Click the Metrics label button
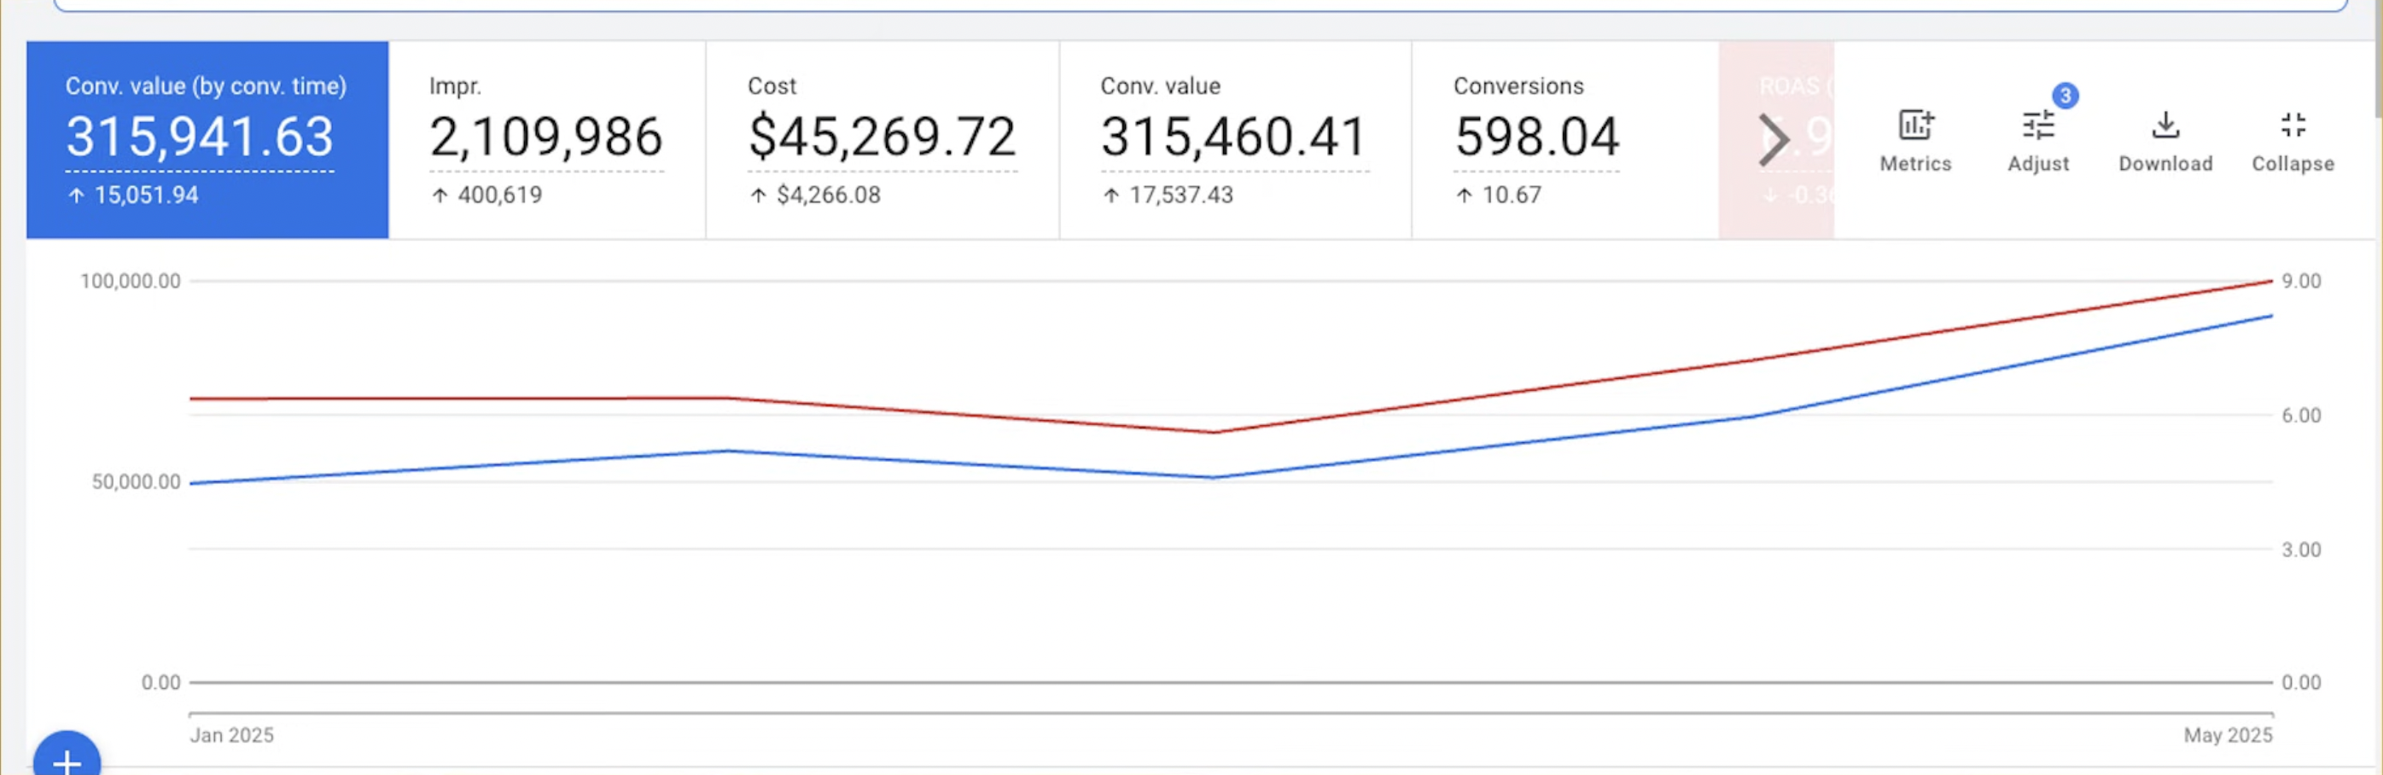The width and height of the screenshot is (2383, 775). coord(1915,164)
